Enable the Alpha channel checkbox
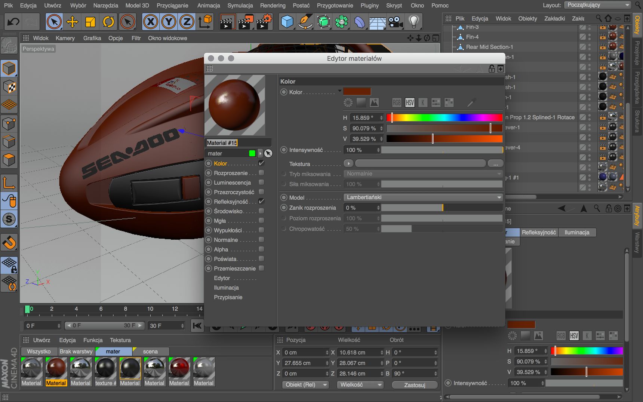The height and width of the screenshot is (402, 643). click(x=261, y=249)
